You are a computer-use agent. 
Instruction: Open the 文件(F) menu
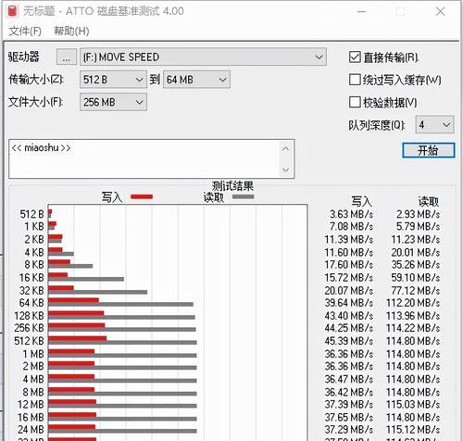25,31
